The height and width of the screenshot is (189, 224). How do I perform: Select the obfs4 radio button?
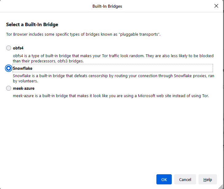(9, 48)
